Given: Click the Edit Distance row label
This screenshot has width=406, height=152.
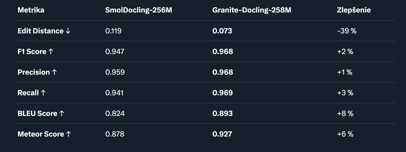Looking at the screenshot, I should 44,31.
